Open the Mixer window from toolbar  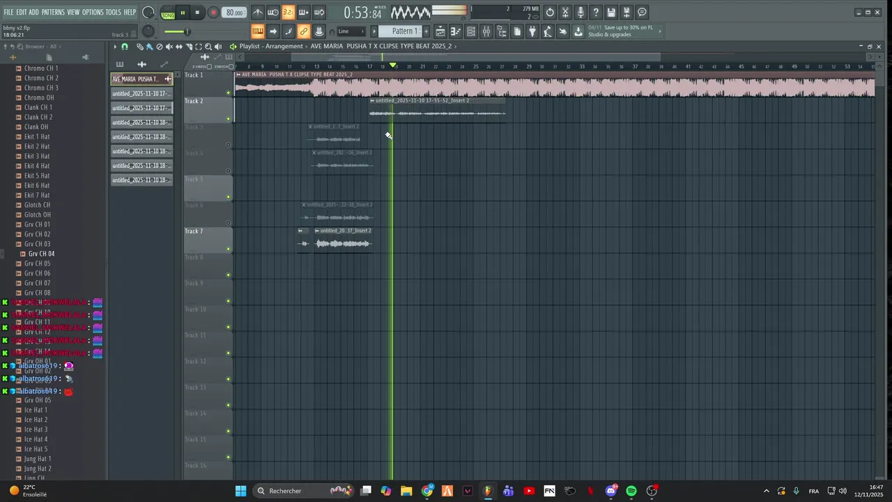pos(486,31)
